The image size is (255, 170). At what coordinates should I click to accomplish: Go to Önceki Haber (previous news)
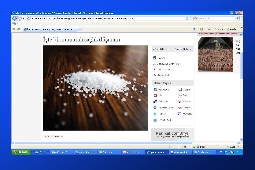(161, 49)
